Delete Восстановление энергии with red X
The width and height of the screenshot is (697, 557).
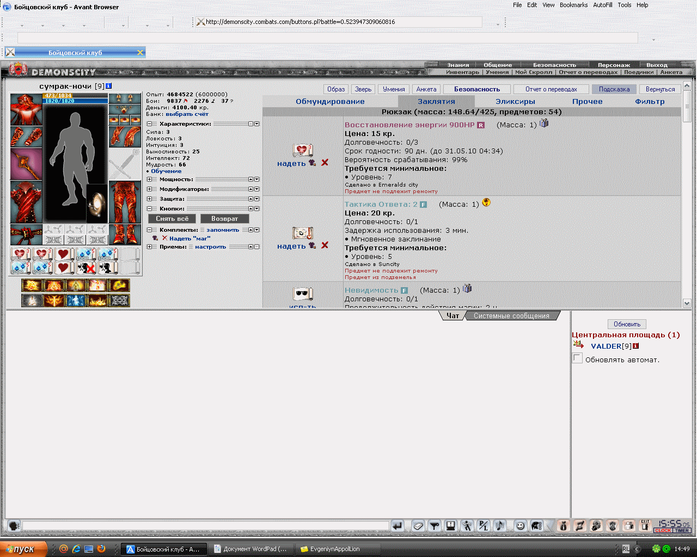point(325,163)
